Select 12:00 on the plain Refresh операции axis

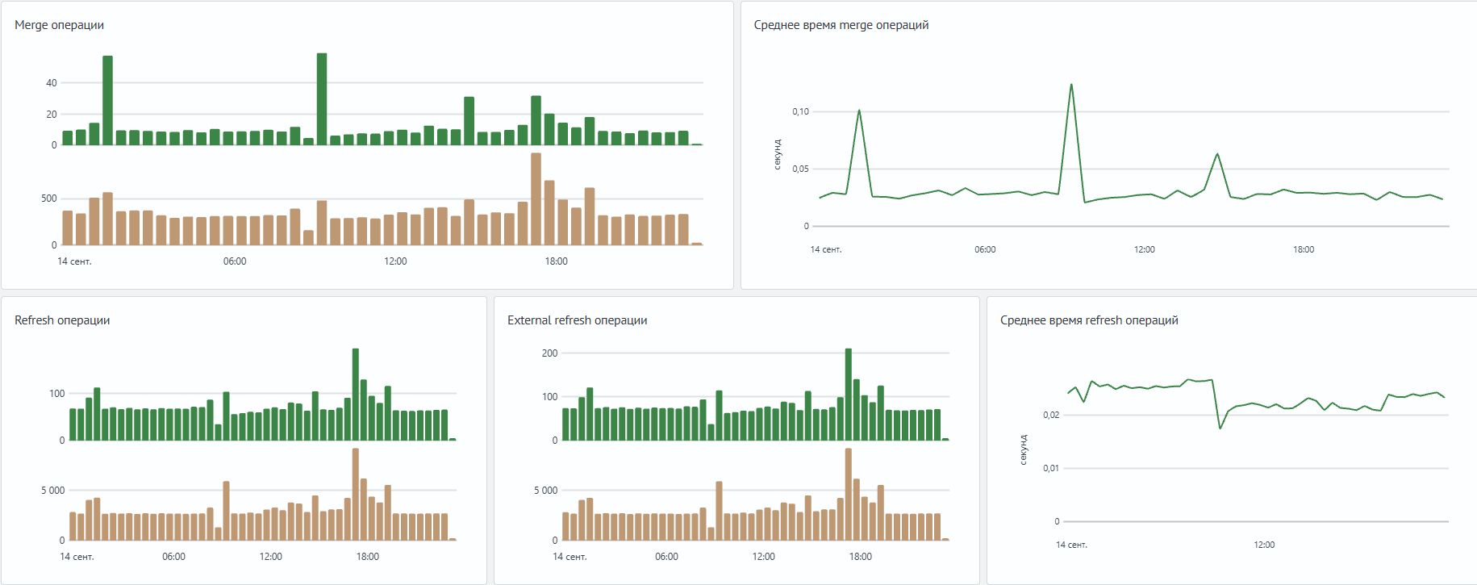270,557
